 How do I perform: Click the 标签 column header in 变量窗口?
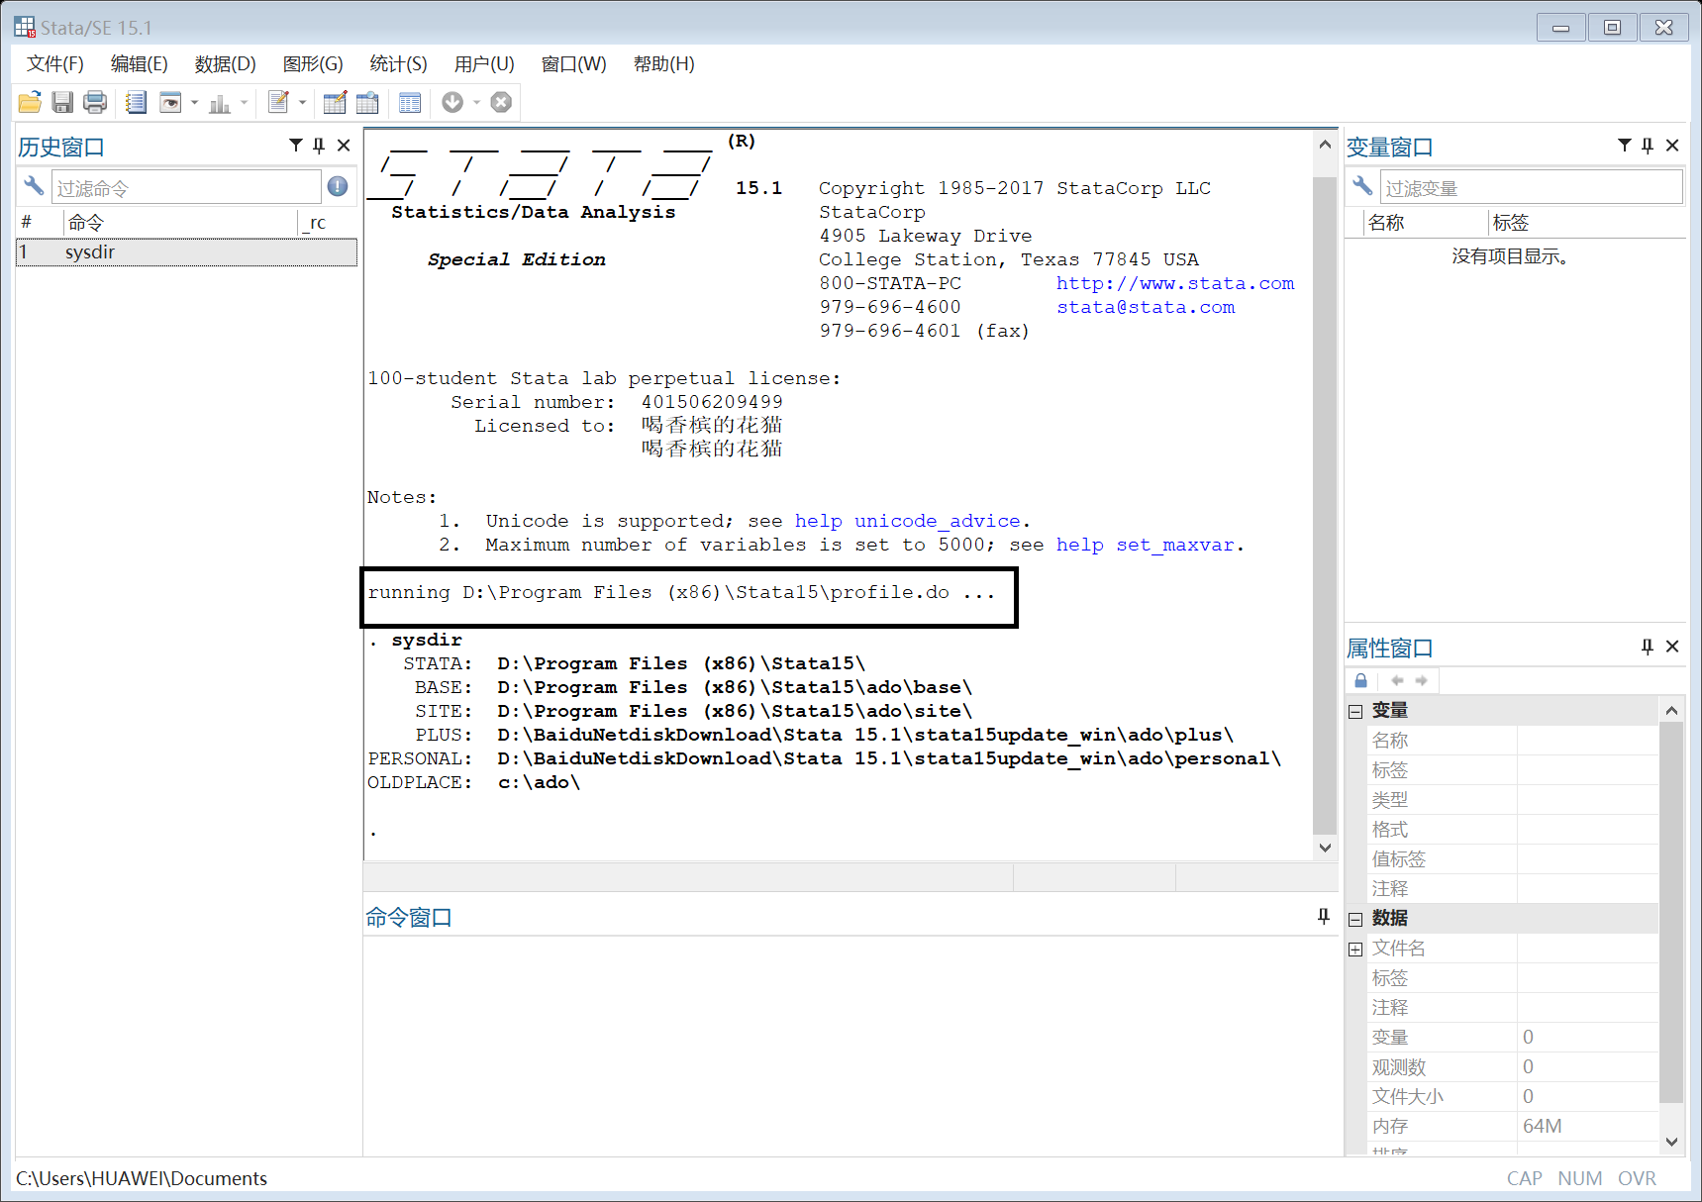click(x=1586, y=223)
